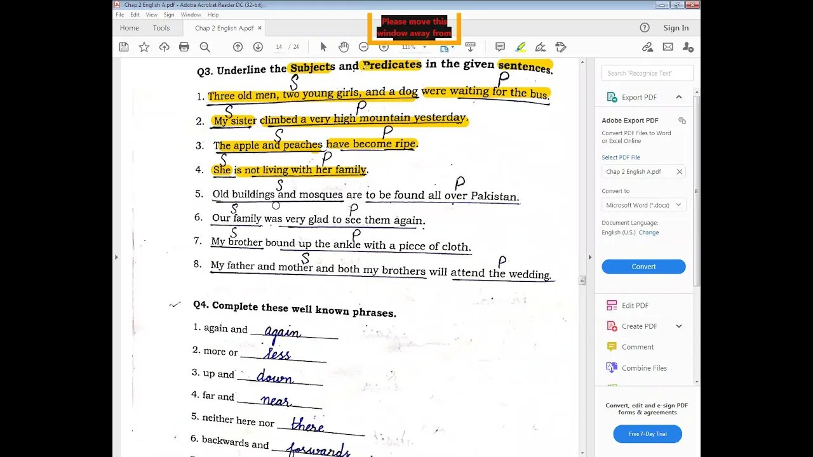Select the yellow highlighter tool
Viewport: 813px width, 457px height.
click(x=520, y=47)
